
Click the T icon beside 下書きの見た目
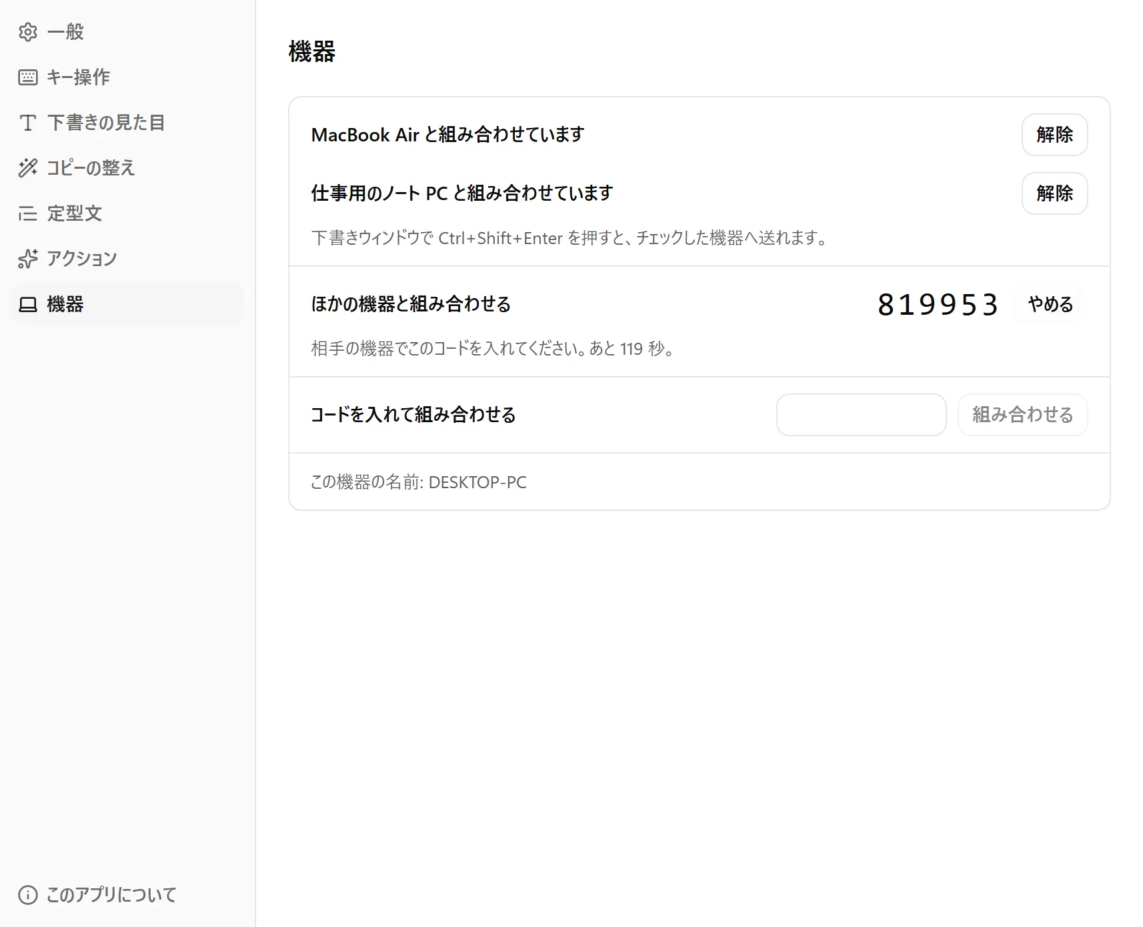(28, 123)
